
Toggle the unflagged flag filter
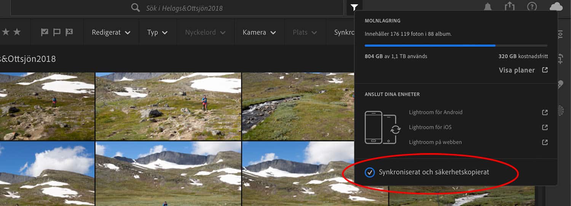click(57, 32)
